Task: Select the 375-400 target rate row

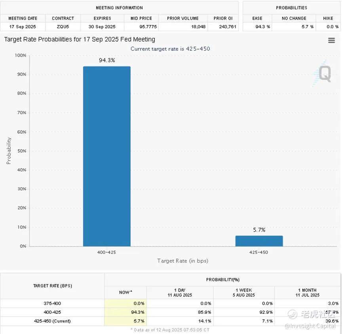Action: [x=170, y=303]
